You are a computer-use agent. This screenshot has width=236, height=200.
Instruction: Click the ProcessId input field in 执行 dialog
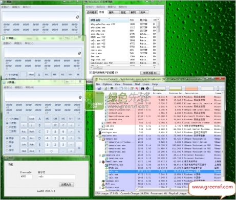pos(26,176)
